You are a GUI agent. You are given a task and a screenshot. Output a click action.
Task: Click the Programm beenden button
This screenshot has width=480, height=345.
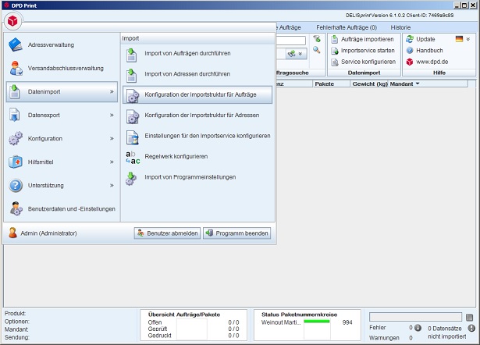click(x=236, y=233)
